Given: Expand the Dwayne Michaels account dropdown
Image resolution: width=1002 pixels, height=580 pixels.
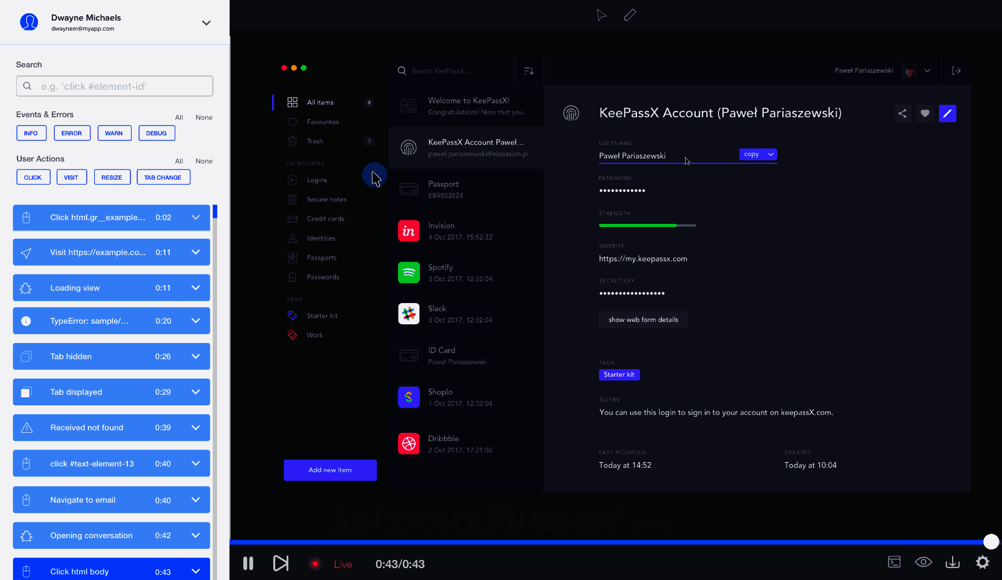Looking at the screenshot, I should pos(206,22).
